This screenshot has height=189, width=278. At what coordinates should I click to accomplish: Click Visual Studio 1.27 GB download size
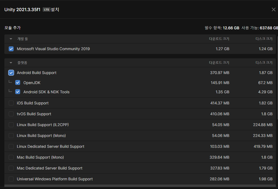[x=223, y=49]
